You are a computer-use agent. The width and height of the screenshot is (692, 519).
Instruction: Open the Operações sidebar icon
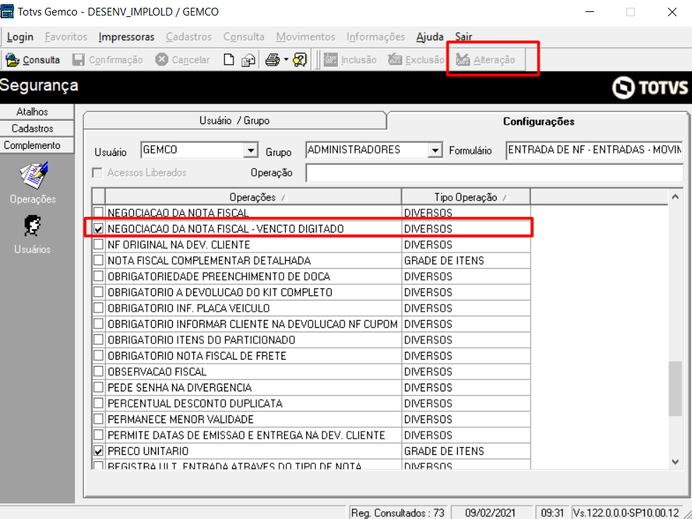pyautogui.click(x=33, y=175)
